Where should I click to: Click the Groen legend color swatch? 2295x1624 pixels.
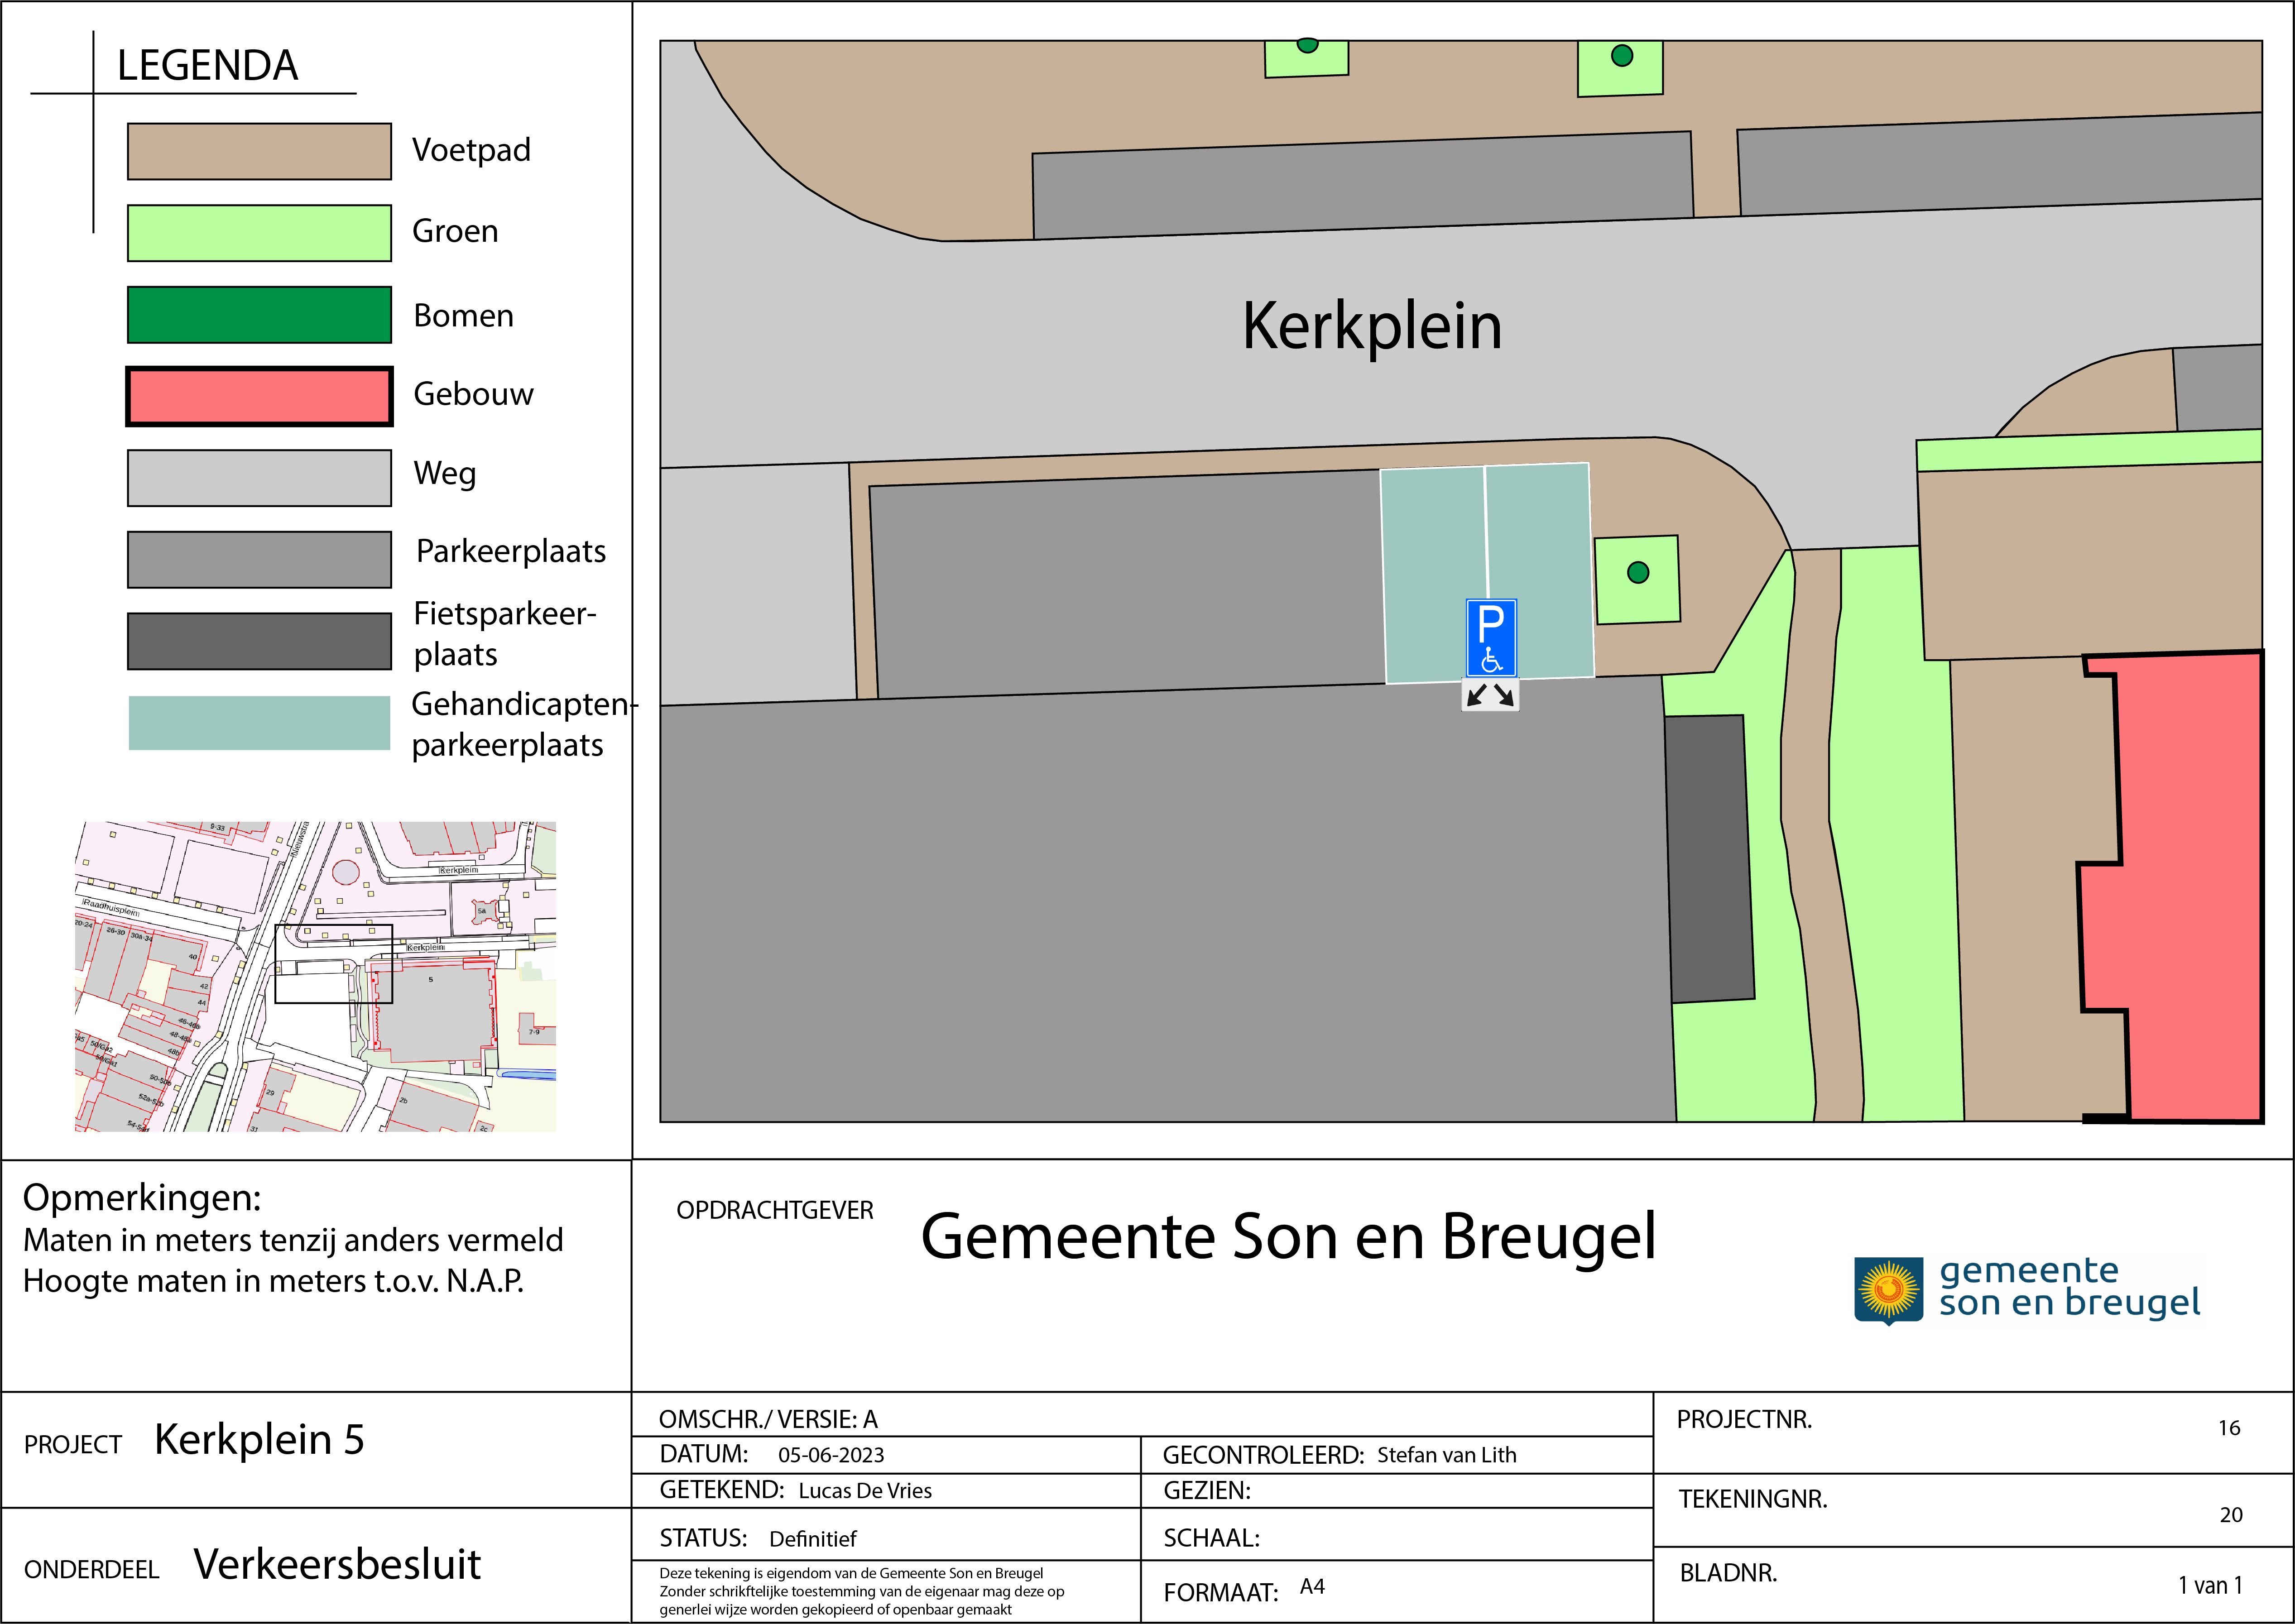click(259, 233)
